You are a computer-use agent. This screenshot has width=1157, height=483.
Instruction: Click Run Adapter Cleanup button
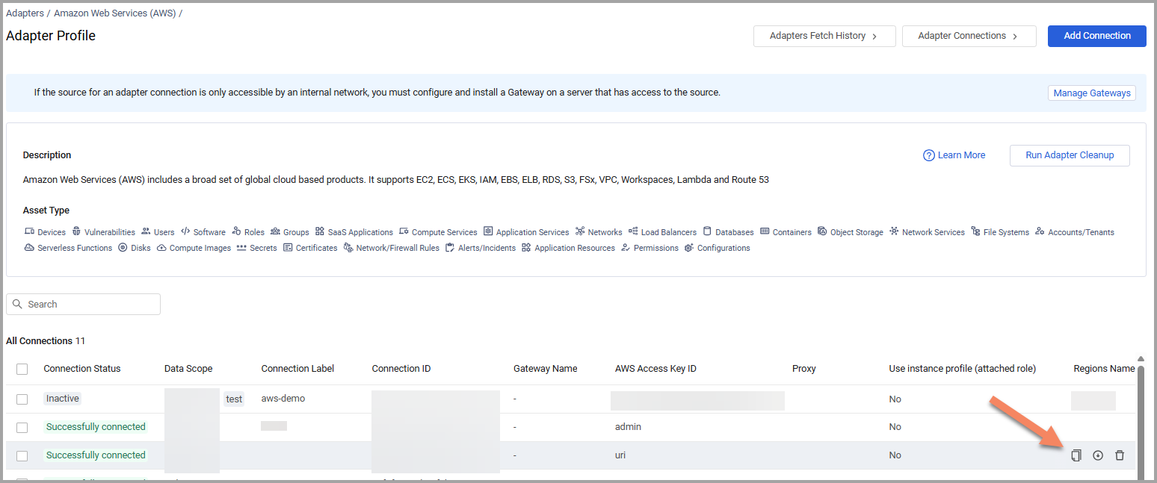click(1070, 155)
